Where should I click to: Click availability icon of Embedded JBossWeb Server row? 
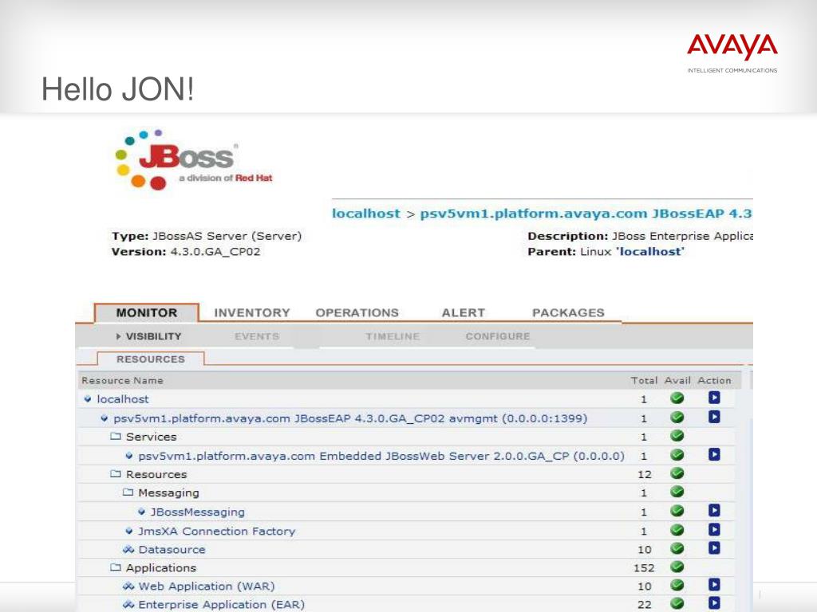pyautogui.click(x=677, y=455)
